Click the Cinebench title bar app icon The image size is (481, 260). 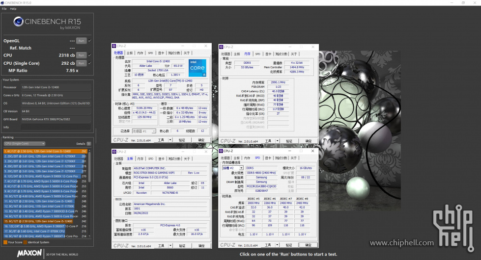click(x=2, y=3)
